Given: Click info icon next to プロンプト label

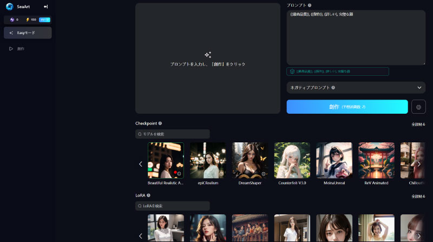Looking at the screenshot, I should pyautogui.click(x=310, y=5).
